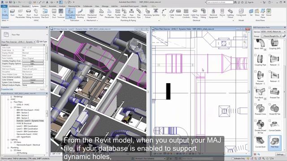287x161 pixels.
Task: Check the Twin Bend 90 checkbox
Action: point(255,88)
